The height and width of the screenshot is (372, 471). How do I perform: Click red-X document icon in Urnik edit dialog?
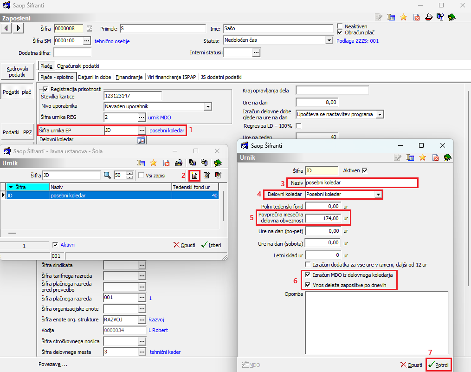(435, 157)
